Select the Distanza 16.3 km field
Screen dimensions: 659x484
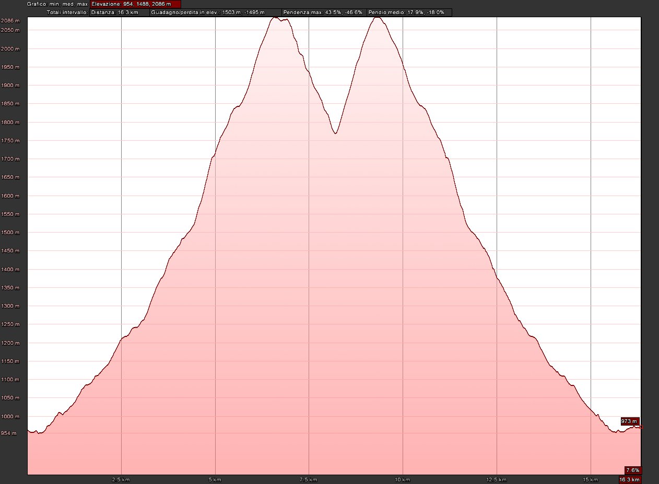coord(119,12)
